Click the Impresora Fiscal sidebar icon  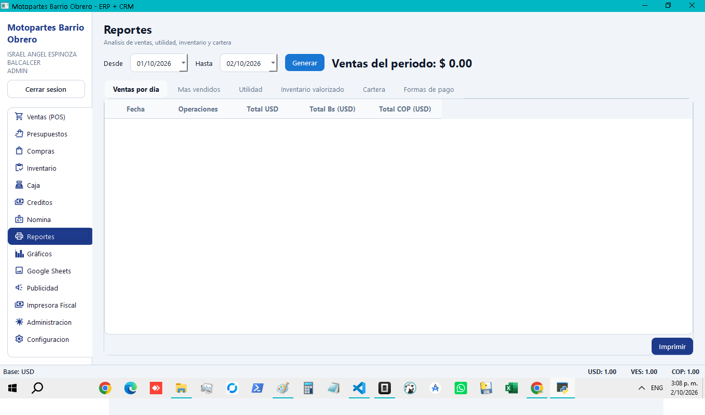(19, 305)
